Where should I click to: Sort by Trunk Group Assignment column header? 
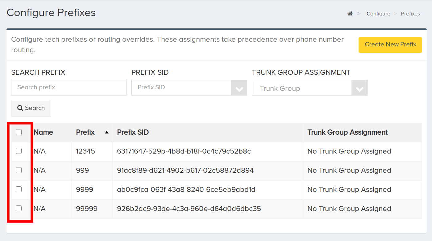pyautogui.click(x=347, y=132)
